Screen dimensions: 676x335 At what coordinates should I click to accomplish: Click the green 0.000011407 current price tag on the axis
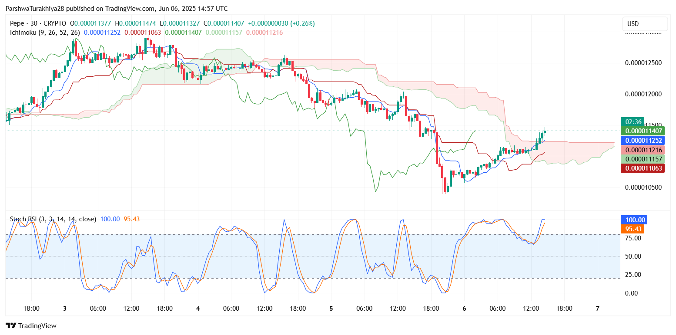[643, 131]
